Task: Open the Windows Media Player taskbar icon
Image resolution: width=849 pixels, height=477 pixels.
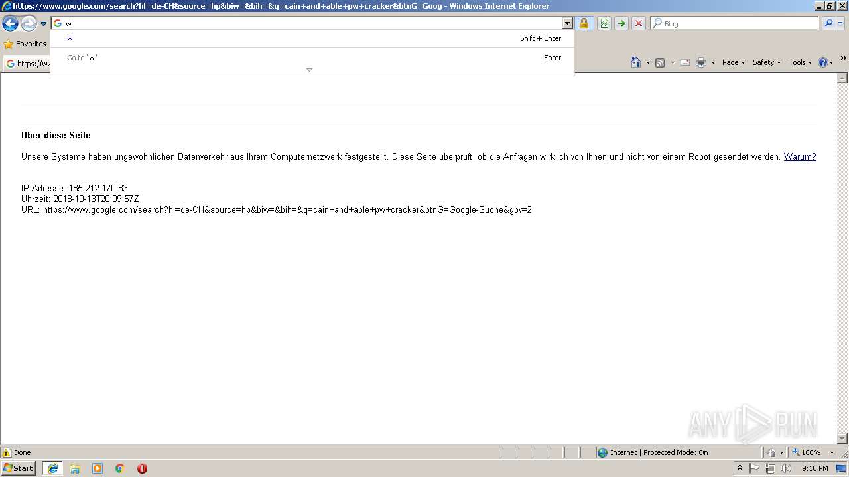Action: [x=98, y=468]
